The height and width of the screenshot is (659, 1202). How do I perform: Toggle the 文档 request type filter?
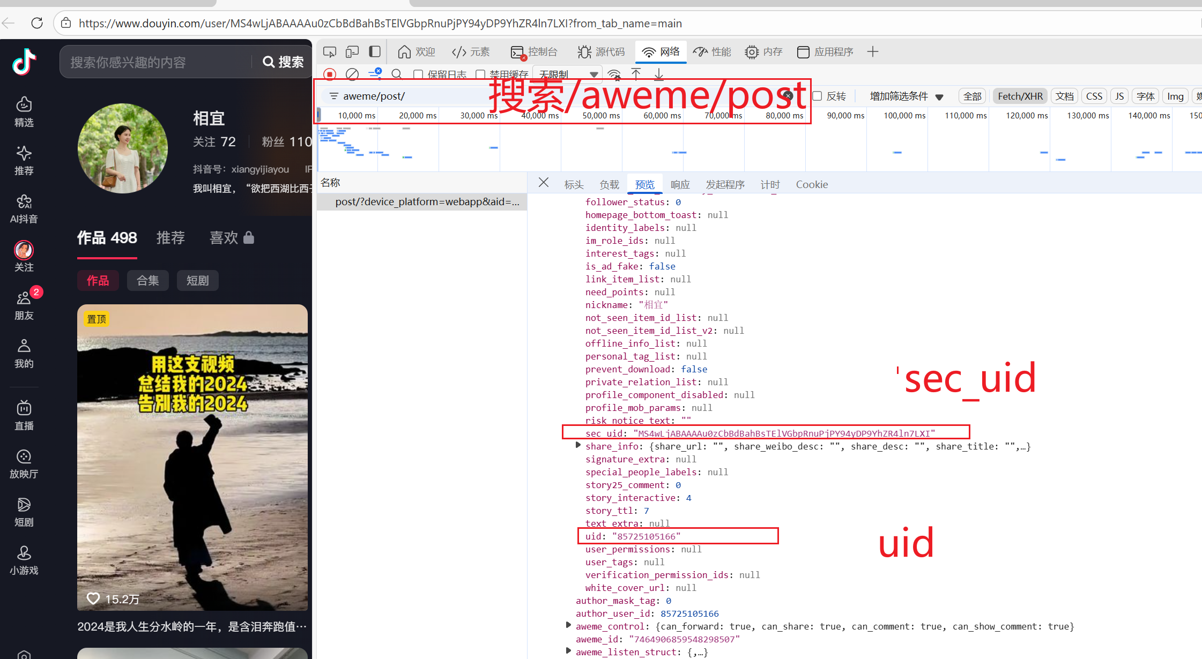[1065, 96]
